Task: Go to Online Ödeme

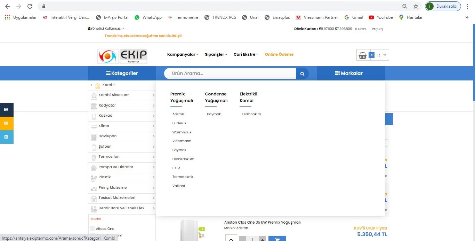Action: pyautogui.click(x=279, y=54)
